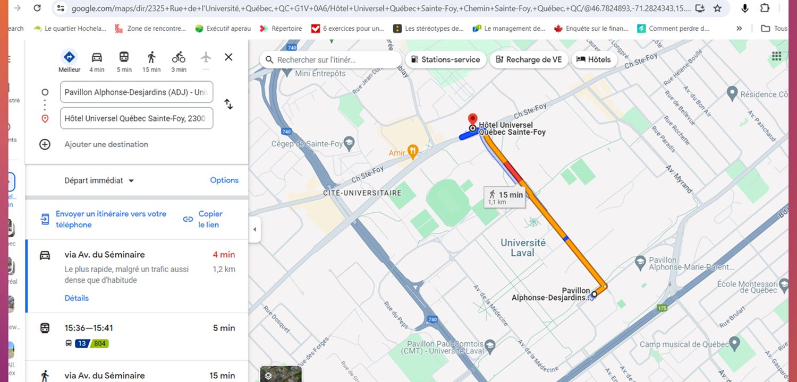Filter the map by Stations-service

[x=445, y=59]
